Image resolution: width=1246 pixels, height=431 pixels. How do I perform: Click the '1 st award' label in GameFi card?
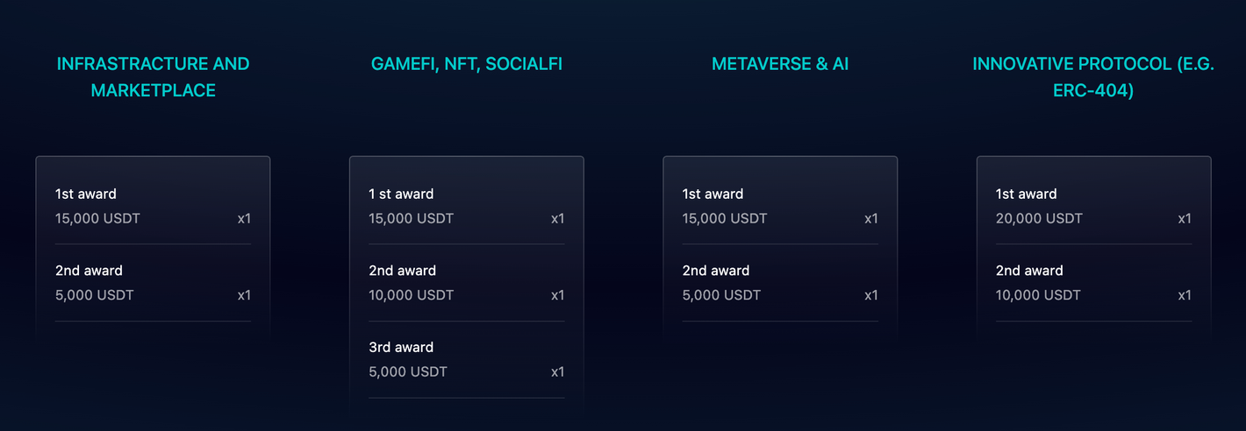point(401,194)
